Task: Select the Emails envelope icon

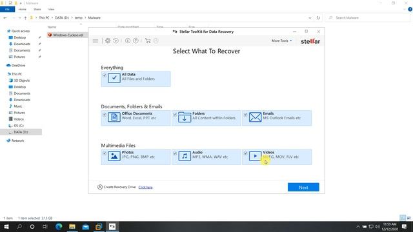Action: 255,117
